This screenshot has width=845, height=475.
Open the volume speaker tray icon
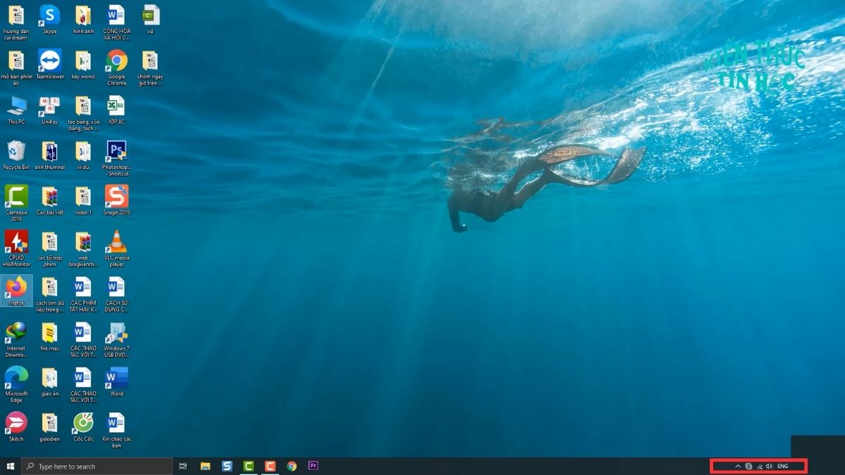tap(770, 466)
